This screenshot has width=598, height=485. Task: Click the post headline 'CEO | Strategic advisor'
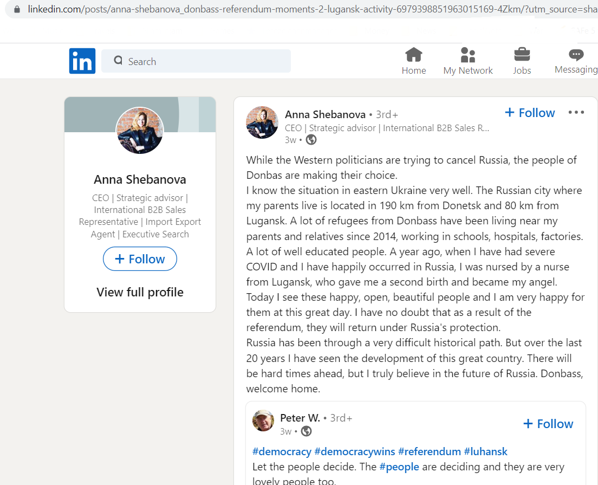[x=387, y=128]
